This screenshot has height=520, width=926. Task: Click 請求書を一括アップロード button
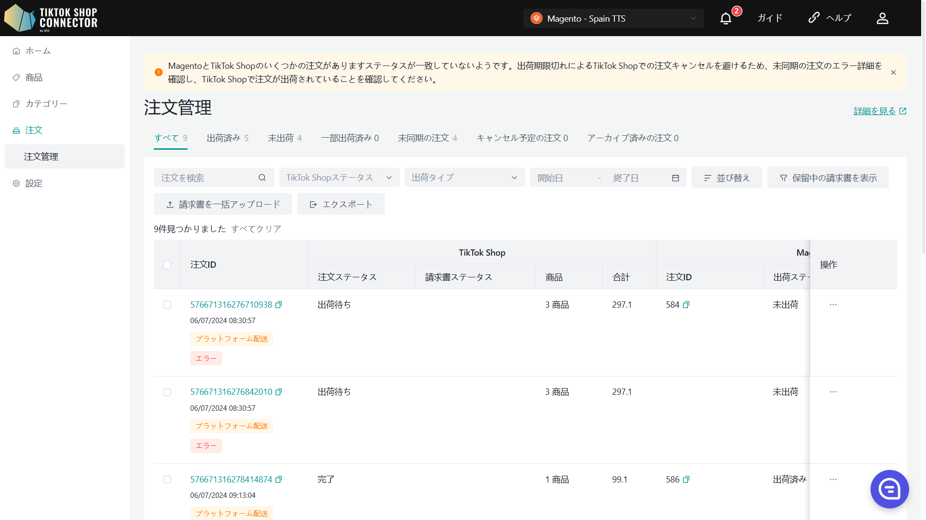tap(223, 204)
